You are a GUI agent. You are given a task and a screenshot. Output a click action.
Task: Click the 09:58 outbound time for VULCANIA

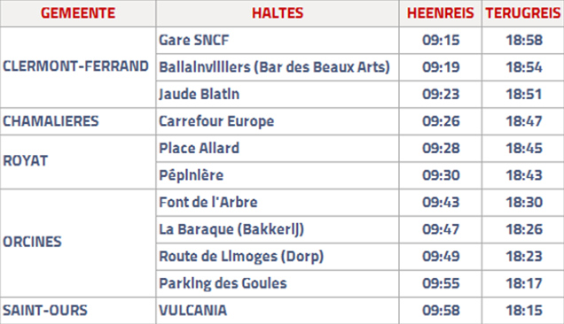[441, 311]
